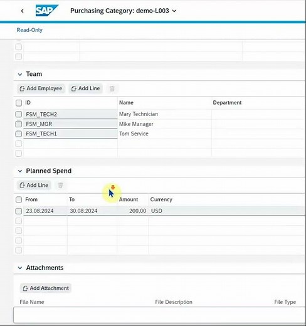
Task: Click the Department column header
Action: (x=227, y=103)
